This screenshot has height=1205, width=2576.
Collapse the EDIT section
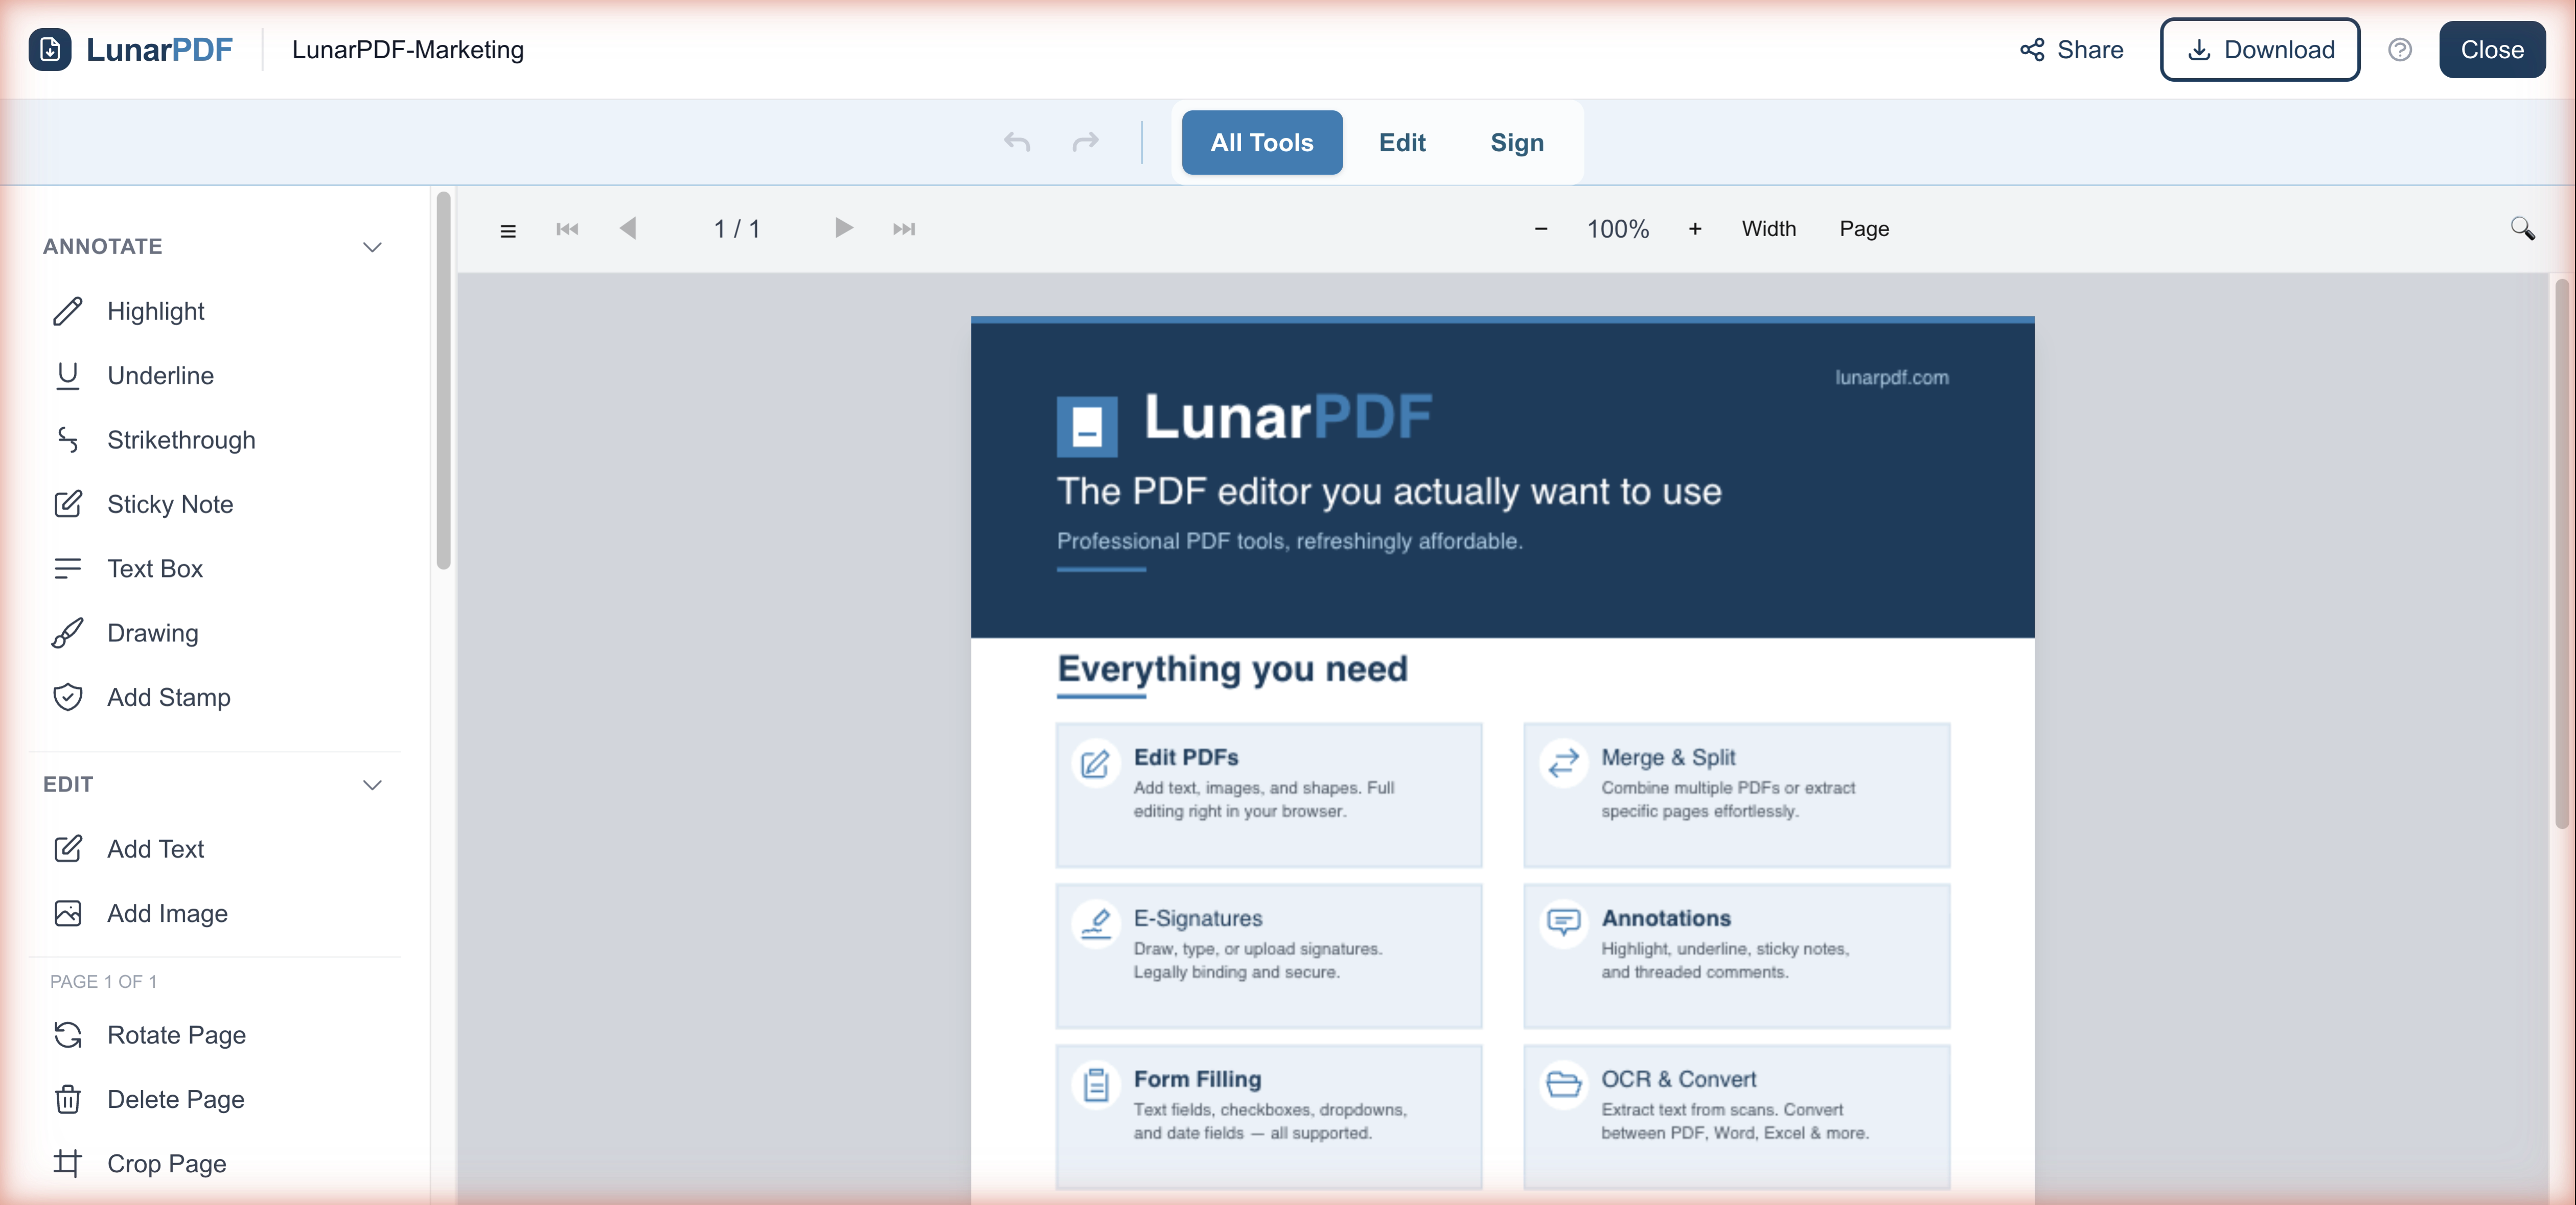(x=372, y=785)
